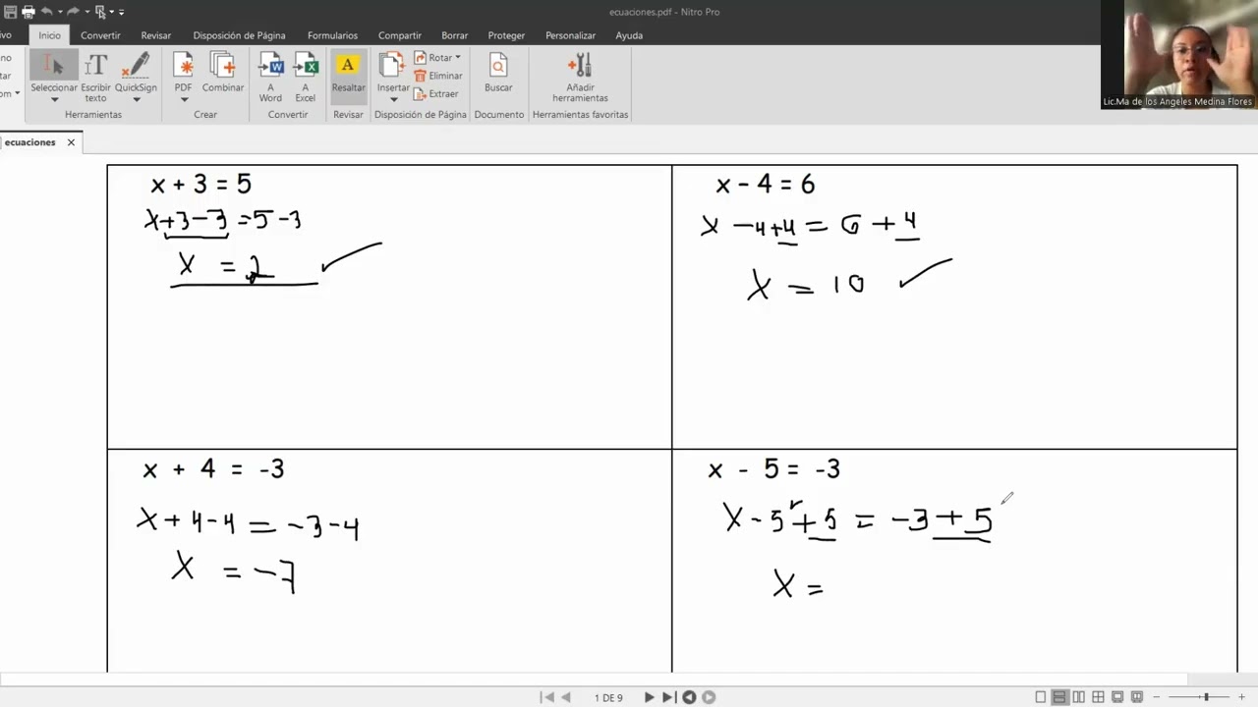This screenshot has width=1258, height=707.
Task: Click zoom in plus button
Action: [x=1241, y=697]
